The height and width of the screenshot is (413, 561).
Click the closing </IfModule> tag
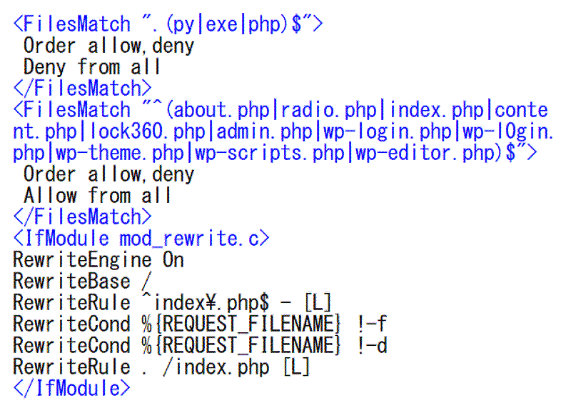71,388
